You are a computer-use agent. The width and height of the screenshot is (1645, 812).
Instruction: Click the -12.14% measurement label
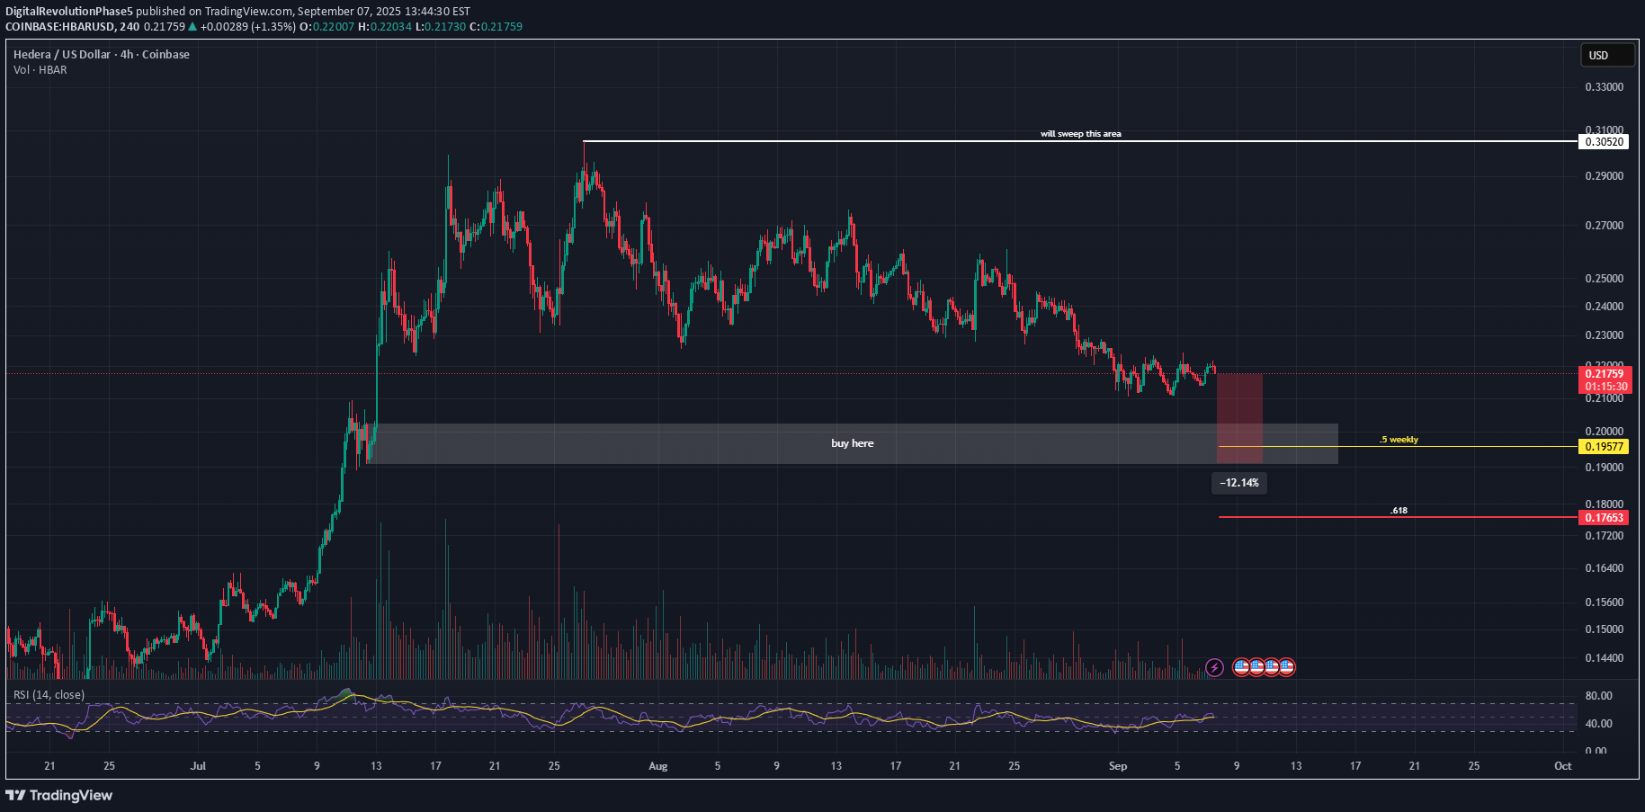click(x=1239, y=483)
